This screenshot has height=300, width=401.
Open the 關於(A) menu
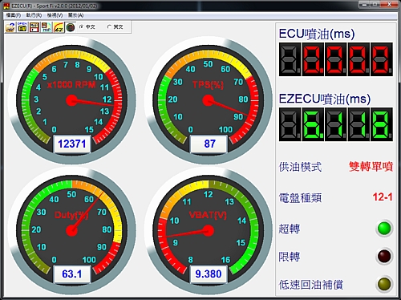[x=76, y=15]
